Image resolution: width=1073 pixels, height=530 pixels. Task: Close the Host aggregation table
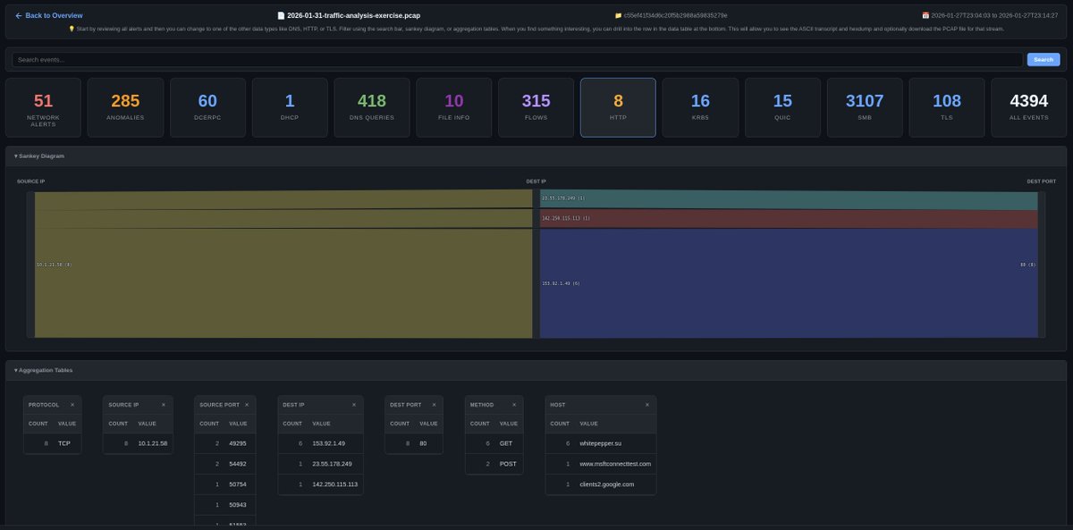[x=647, y=405]
